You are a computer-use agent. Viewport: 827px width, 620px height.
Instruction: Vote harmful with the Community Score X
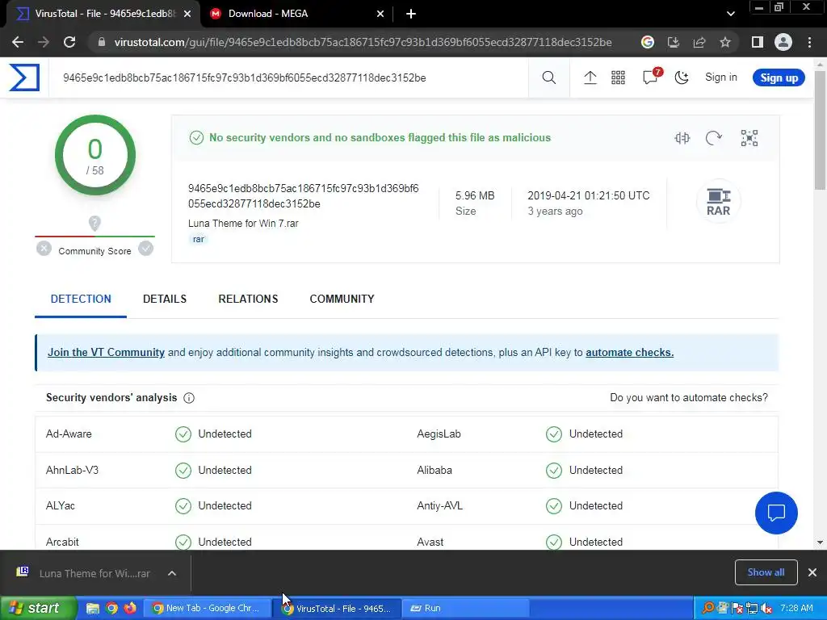pyautogui.click(x=44, y=249)
